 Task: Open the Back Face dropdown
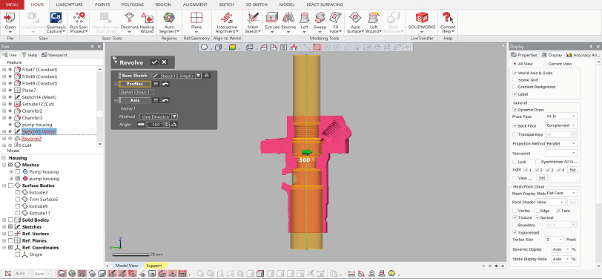[x=561, y=125]
